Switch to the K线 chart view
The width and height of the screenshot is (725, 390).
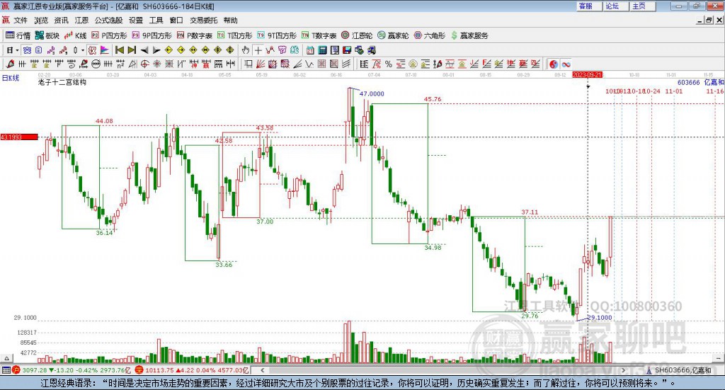(x=75, y=35)
